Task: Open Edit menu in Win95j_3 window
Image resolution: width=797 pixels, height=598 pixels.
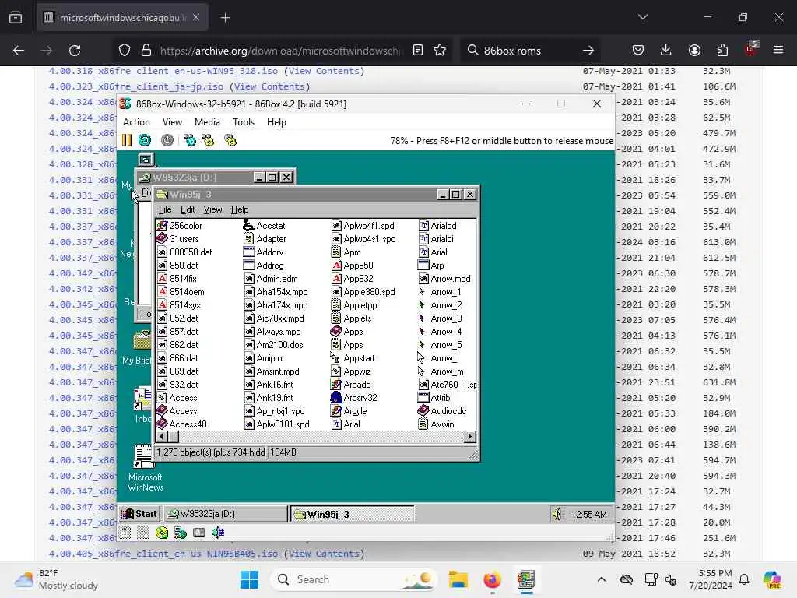Action: [x=188, y=209]
